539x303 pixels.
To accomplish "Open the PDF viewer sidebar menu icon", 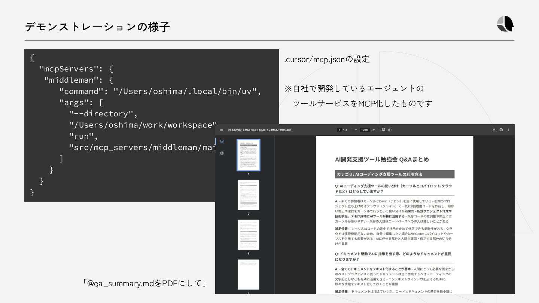I will pos(222,130).
